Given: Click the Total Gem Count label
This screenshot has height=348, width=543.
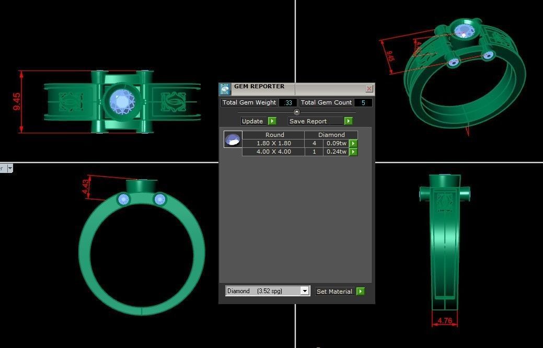Looking at the screenshot, I should click(326, 102).
